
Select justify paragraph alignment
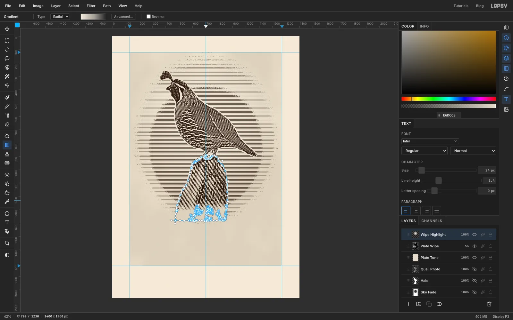click(437, 211)
